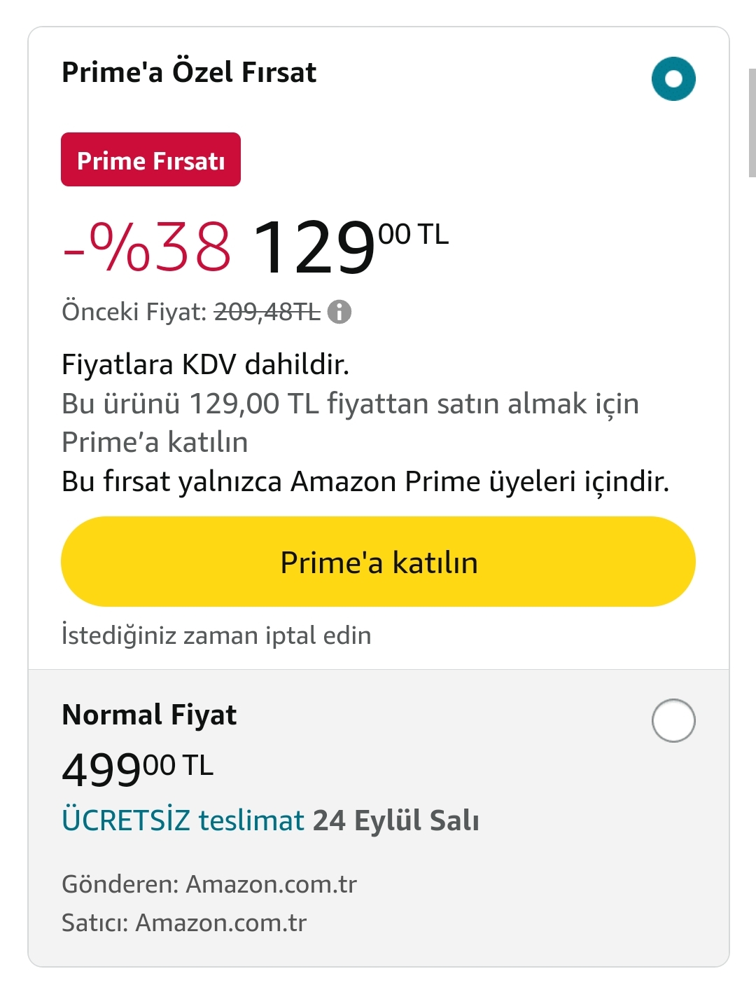The width and height of the screenshot is (756, 983).
Task: Tap the yellow Prime'a katılın button
Action: pos(378,561)
